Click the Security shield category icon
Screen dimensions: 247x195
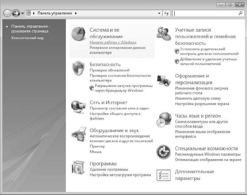coord(78,68)
